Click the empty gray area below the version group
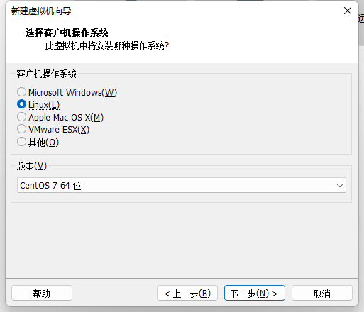Viewport: 364px width, 312px height. [x=182, y=240]
